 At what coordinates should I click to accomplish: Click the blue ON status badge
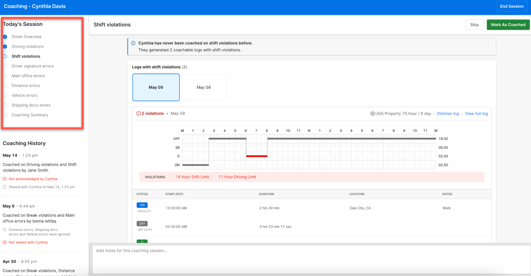(x=142, y=205)
